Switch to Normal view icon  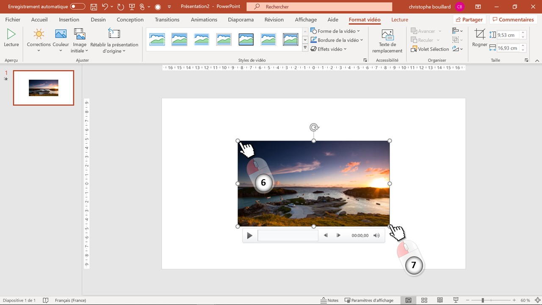408,300
